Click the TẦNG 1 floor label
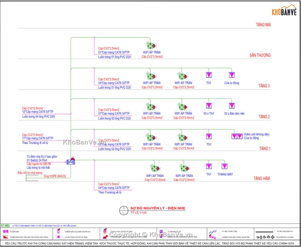The height and width of the screenshot is (247, 301). (x=265, y=148)
